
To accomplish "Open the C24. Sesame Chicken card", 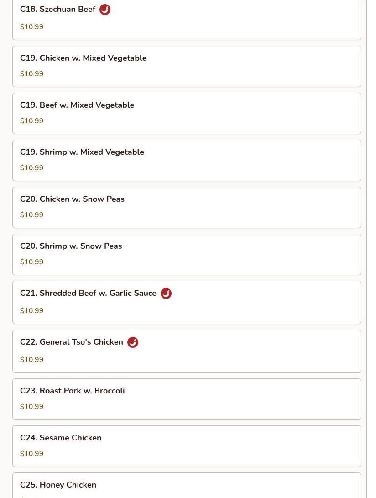I will tap(187, 446).
